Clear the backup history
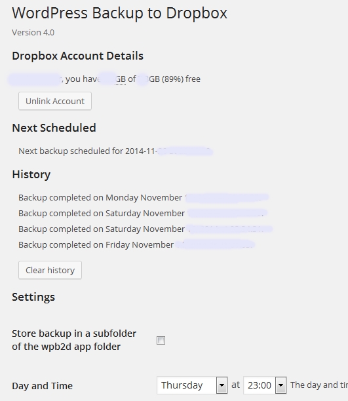This screenshot has height=401, width=348. click(50, 270)
